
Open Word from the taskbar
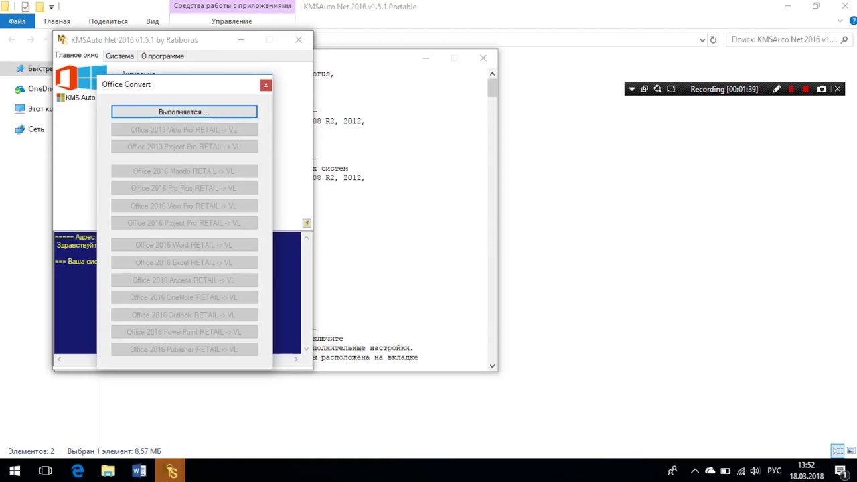coord(139,471)
